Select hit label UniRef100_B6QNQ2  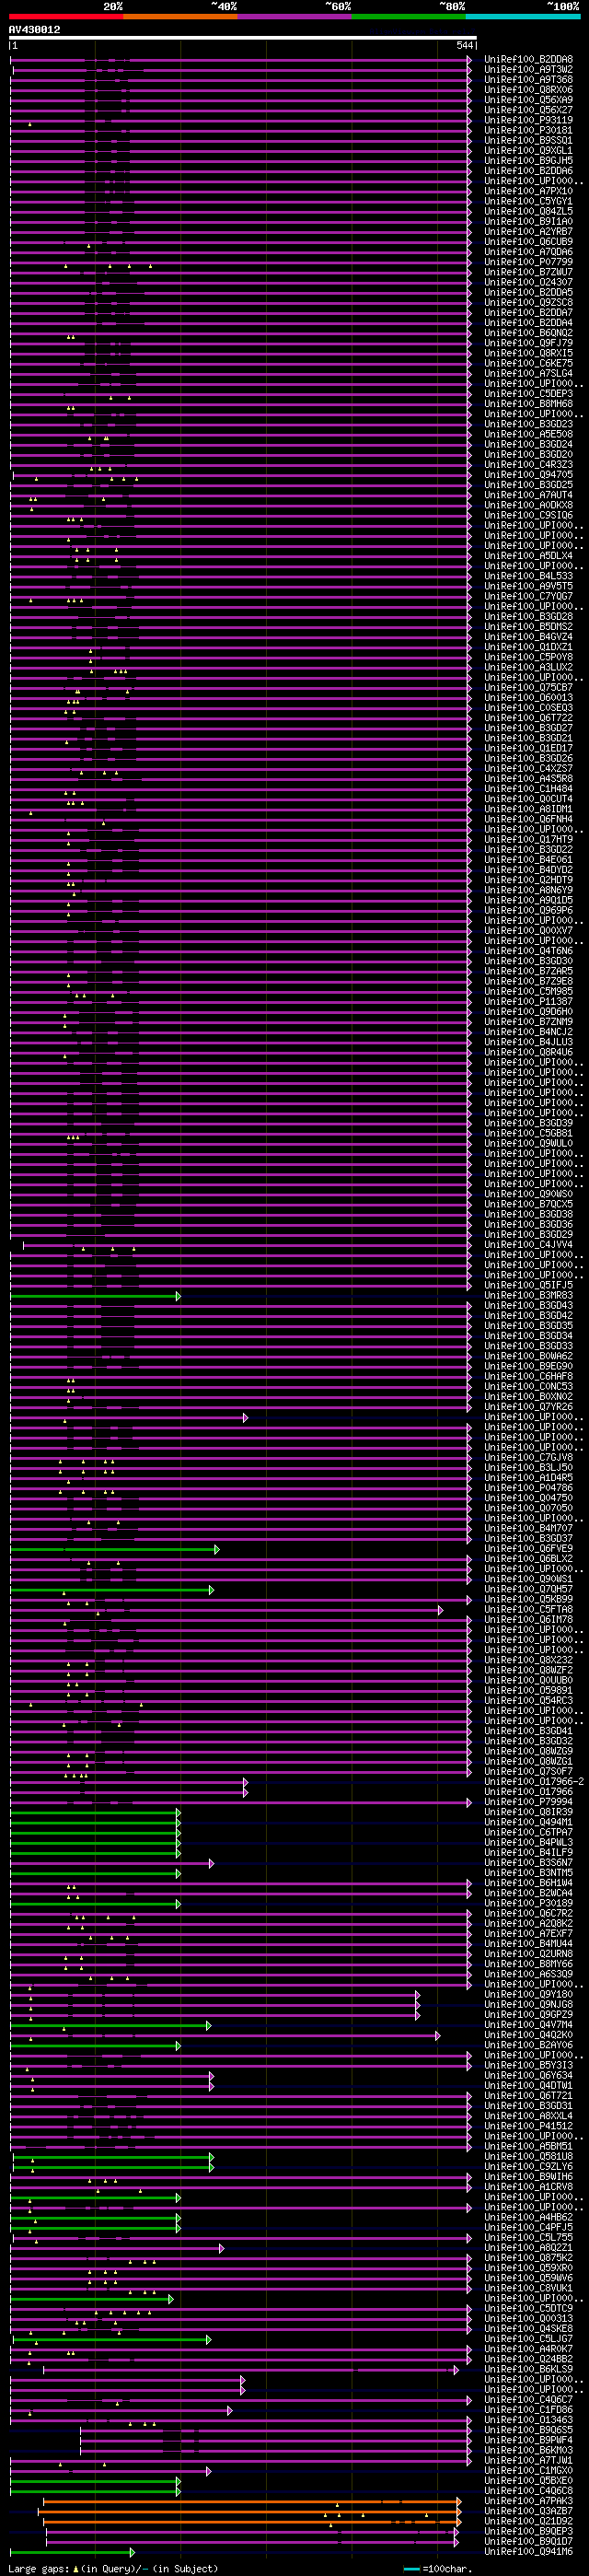click(528, 333)
